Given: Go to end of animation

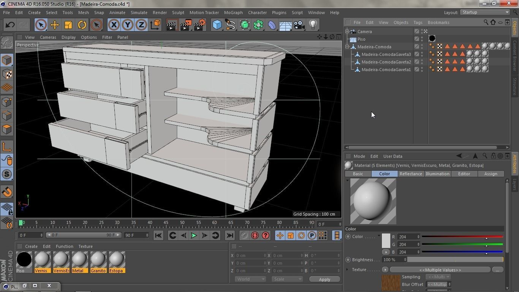Looking at the screenshot, I should pos(230,235).
